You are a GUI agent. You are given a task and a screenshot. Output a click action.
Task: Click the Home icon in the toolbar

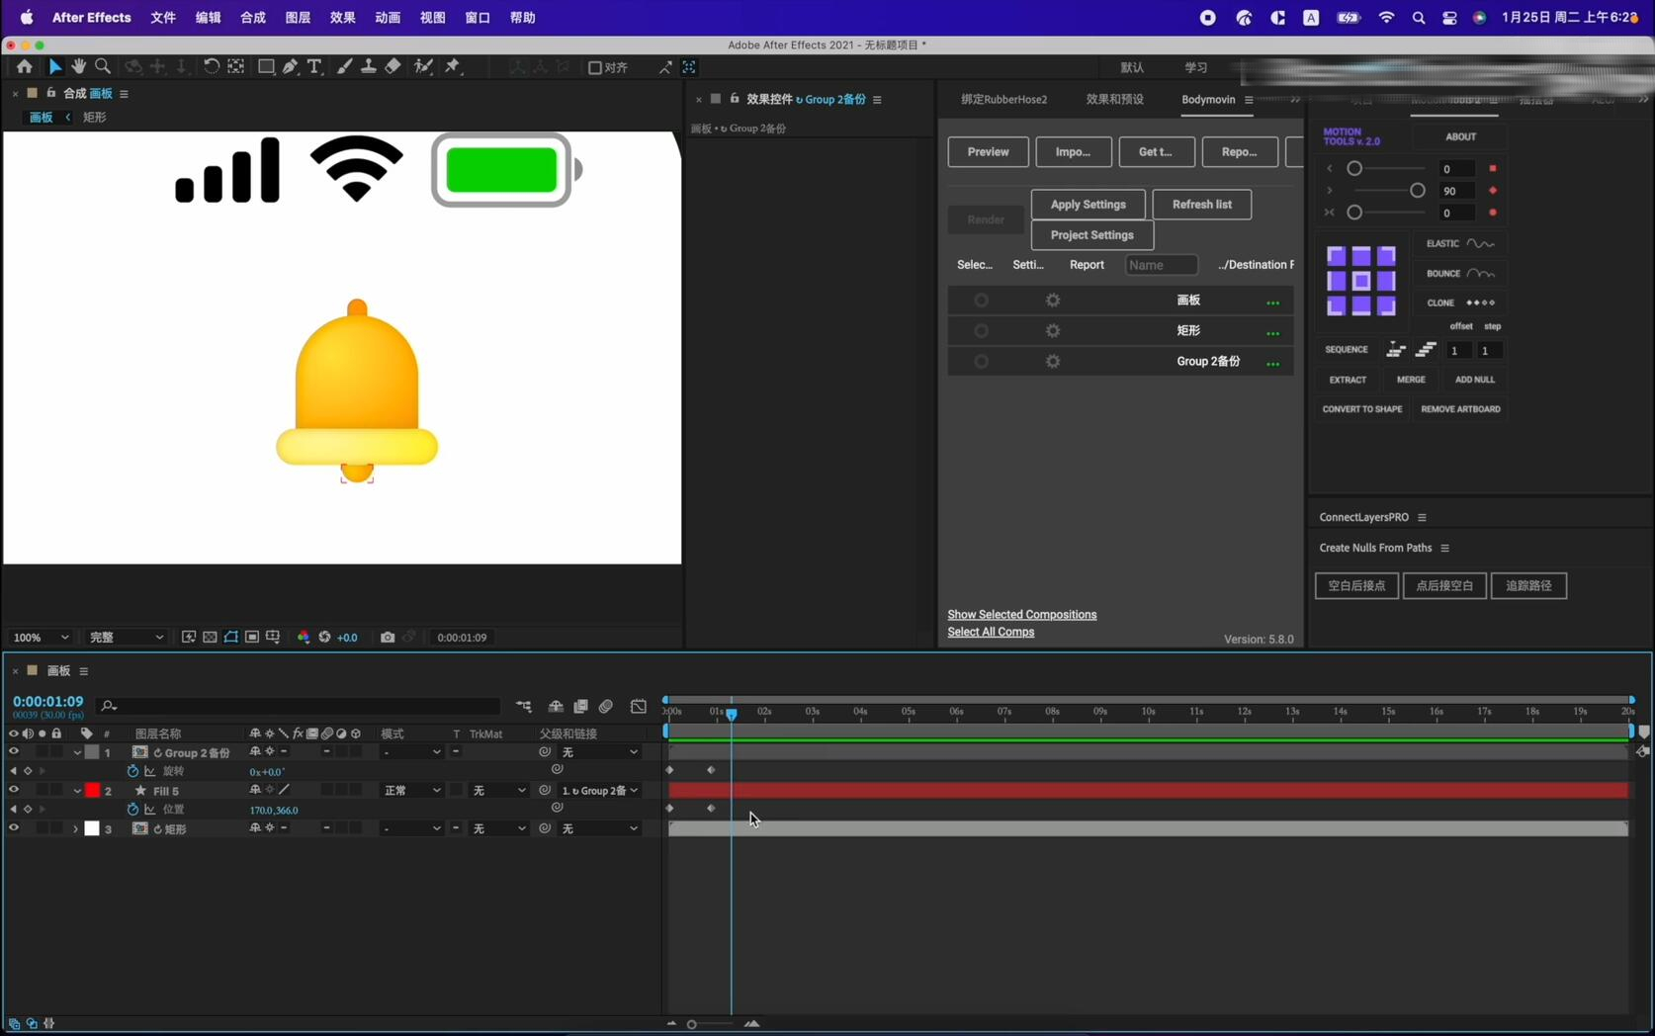point(24,66)
